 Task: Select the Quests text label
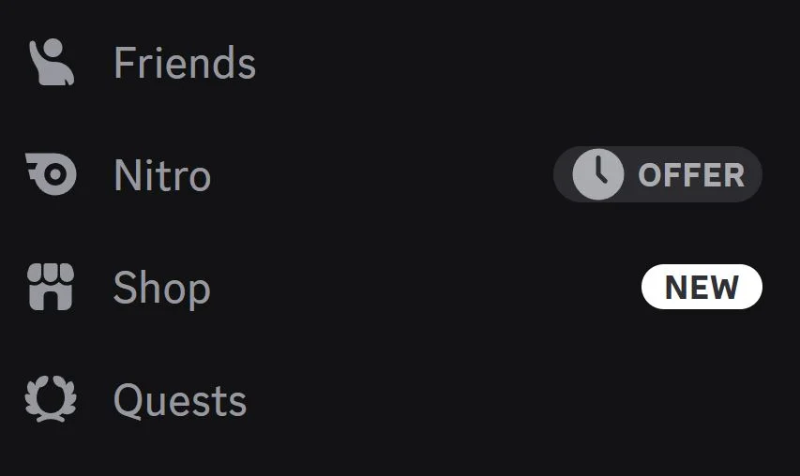click(179, 401)
